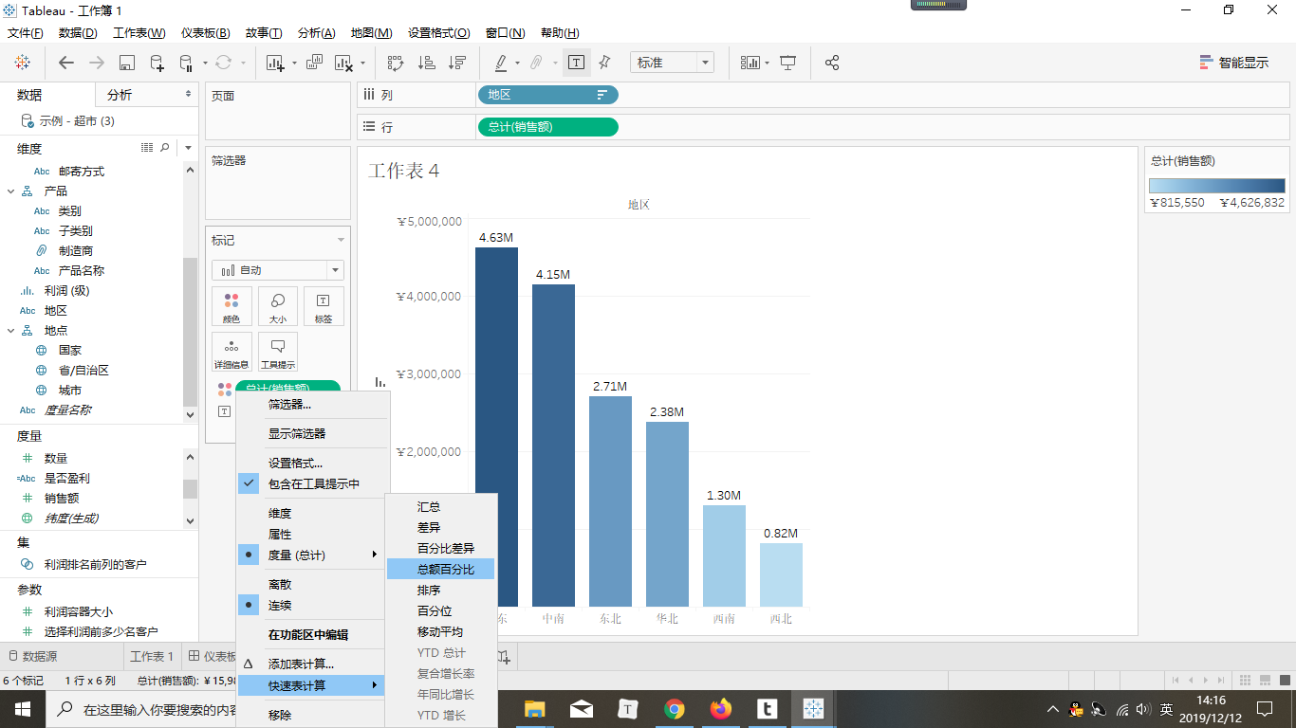Open the 设置格式(O) menu
Viewport: 1296px width, 728px height.
pyautogui.click(x=439, y=32)
